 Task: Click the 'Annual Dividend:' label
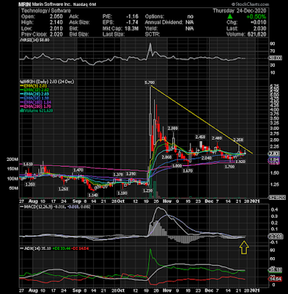point(164,22)
